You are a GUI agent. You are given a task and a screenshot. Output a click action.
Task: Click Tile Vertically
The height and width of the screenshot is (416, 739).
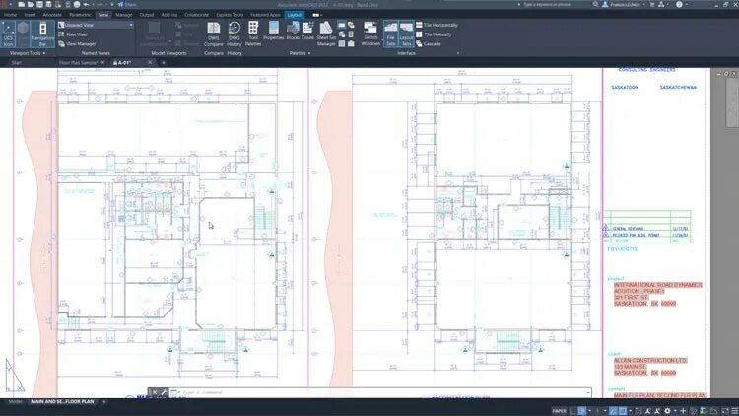point(435,35)
